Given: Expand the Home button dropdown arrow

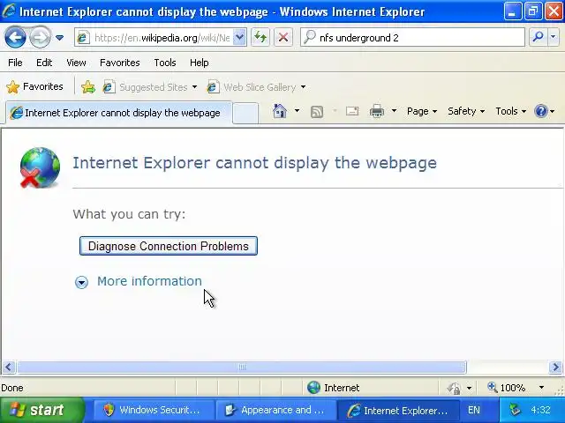Looking at the screenshot, I should click(x=297, y=111).
